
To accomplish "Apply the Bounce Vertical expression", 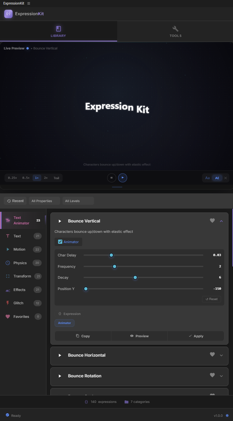I will pos(196,336).
